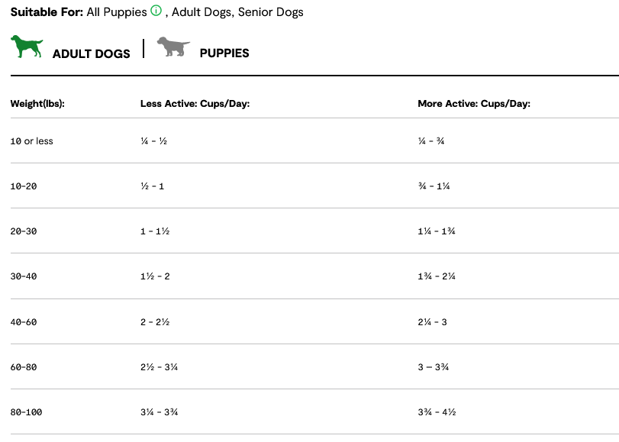Click the 2 - 2½ less active value

tap(155, 322)
